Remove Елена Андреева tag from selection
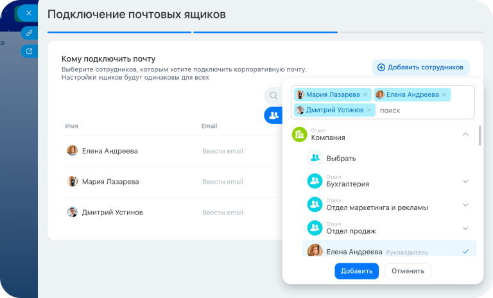 (x=444, y=95)
